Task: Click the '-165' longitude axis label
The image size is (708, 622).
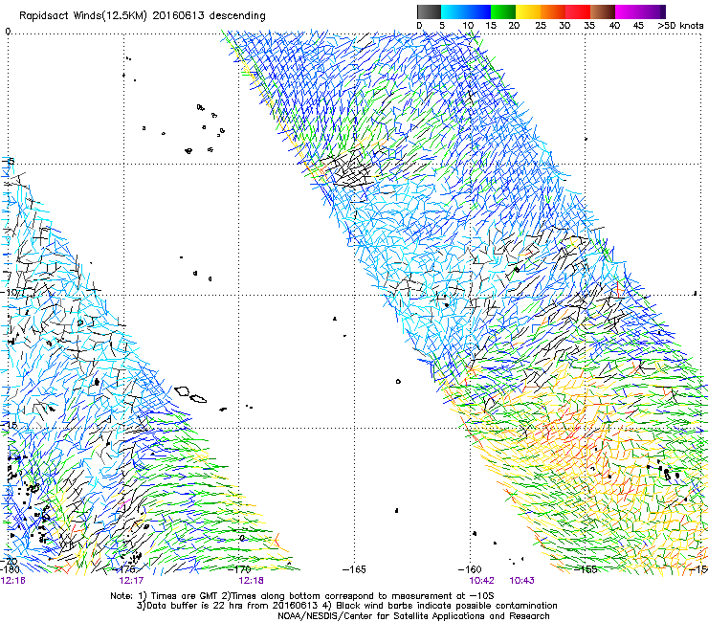Action: (x=354, y=570)
